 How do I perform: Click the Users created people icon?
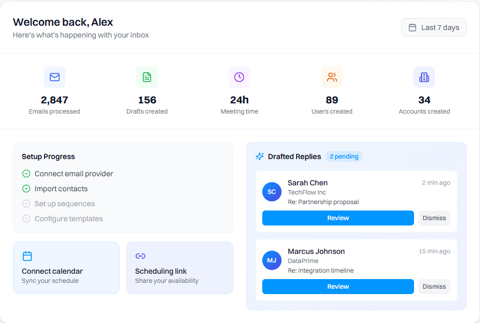click(331, 77)
